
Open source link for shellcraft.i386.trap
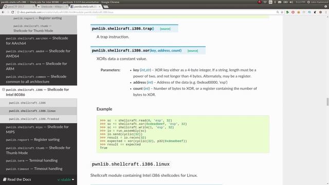pos(165,29)
